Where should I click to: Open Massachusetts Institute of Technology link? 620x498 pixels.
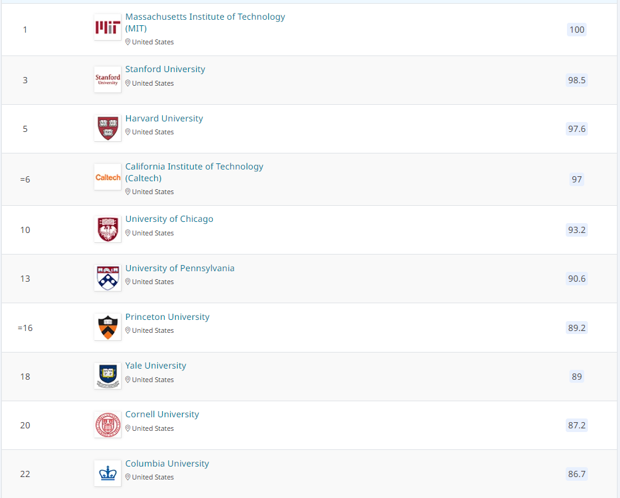(205, 17)
